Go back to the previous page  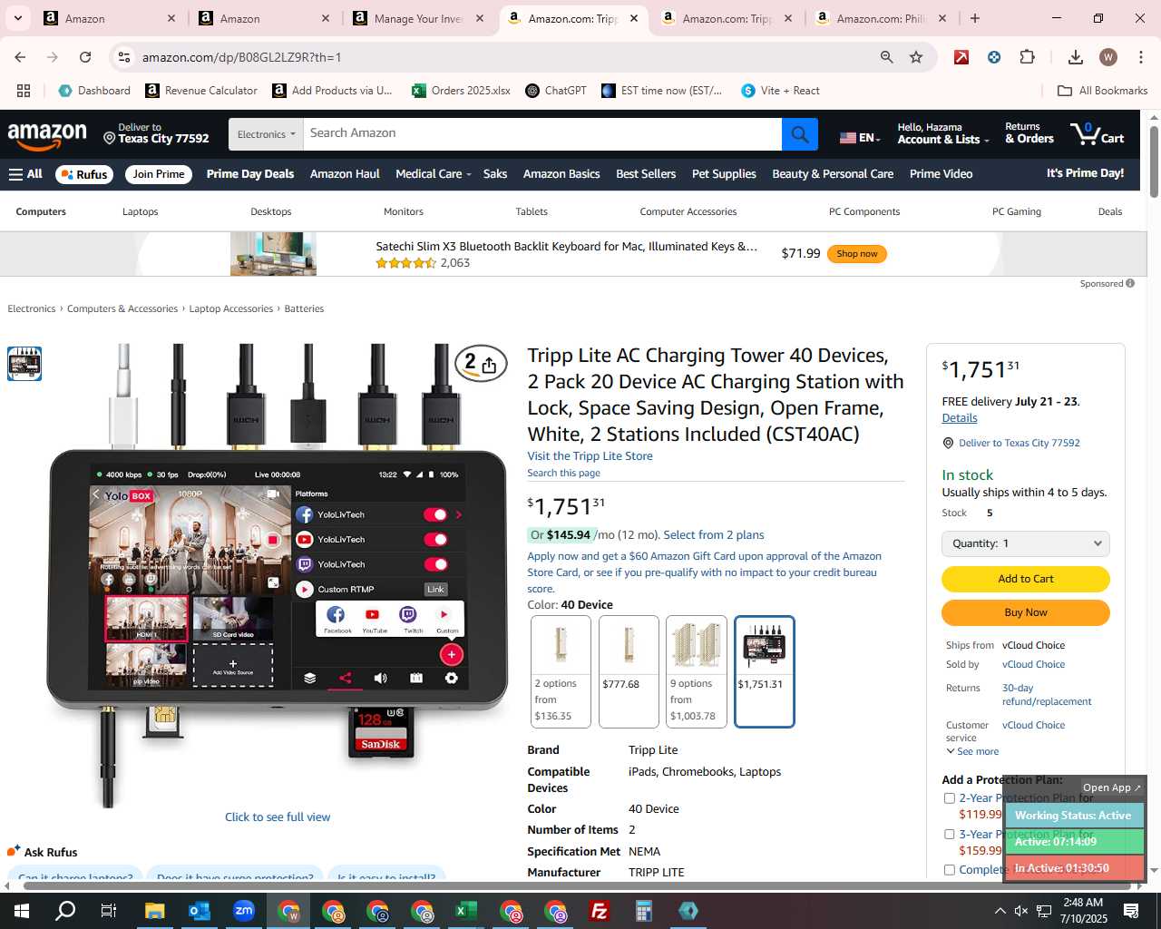pyautogui.click(x=20, y=57)
